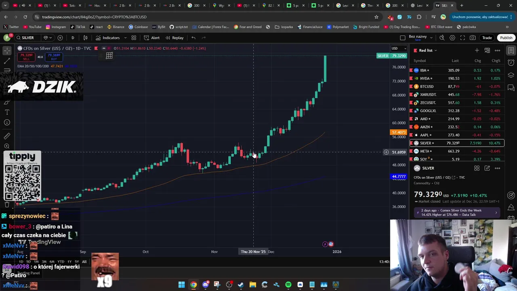Select the ruler measure tool
517x291 pixels.
7,136
